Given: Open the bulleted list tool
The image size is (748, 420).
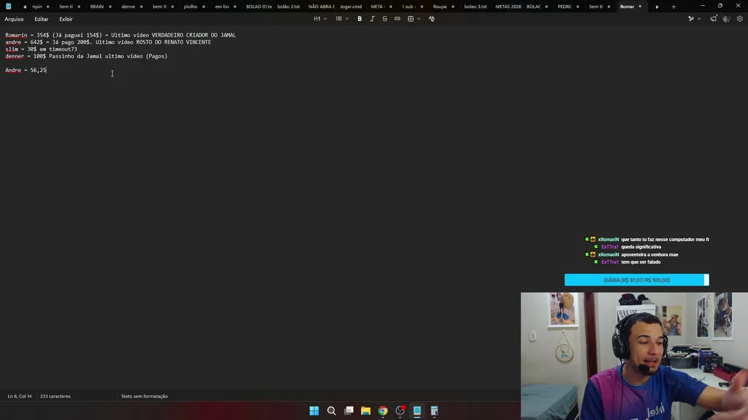Looking at the screenshot, I should [338, 19].
